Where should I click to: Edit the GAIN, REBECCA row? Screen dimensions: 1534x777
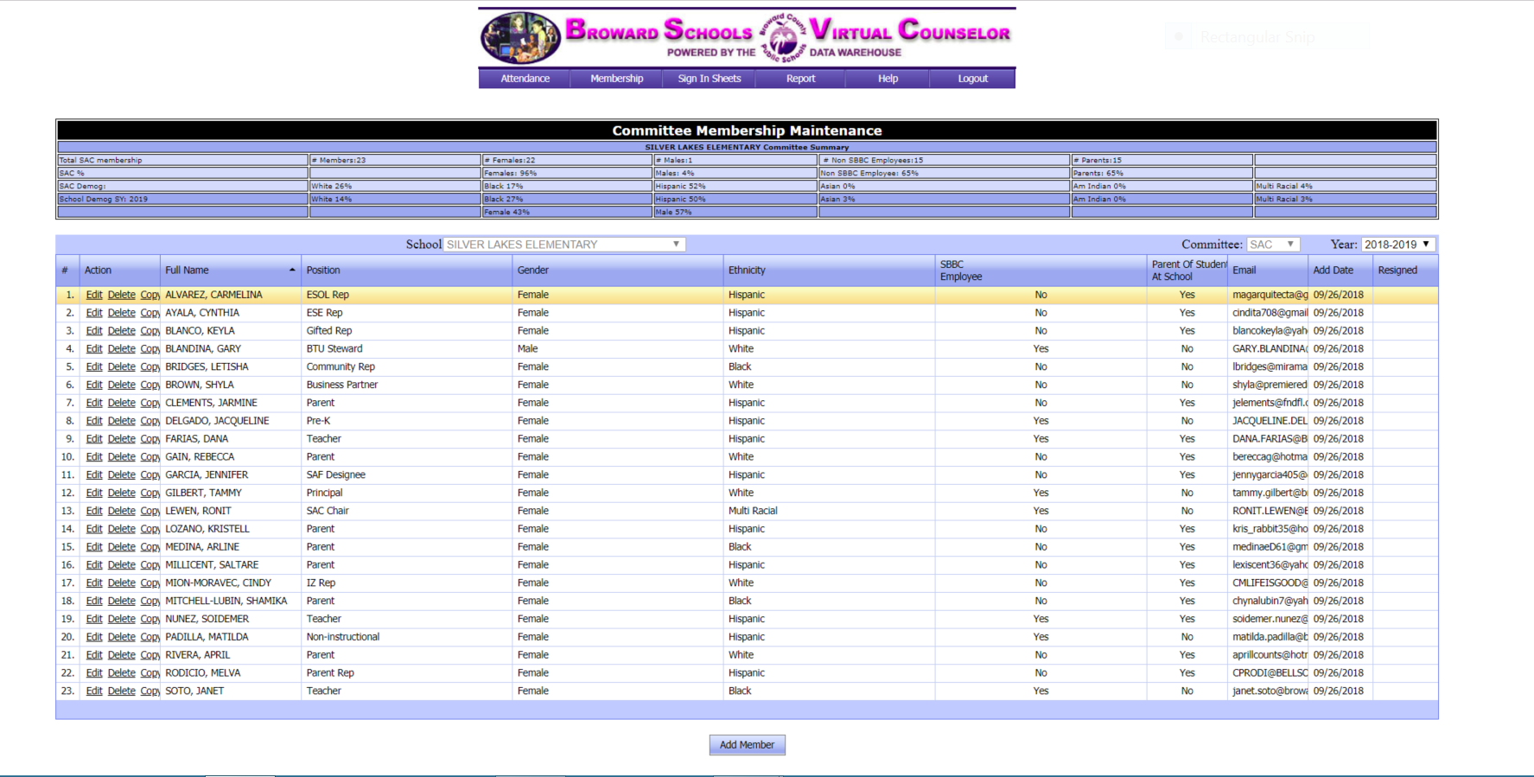(94, 457)
